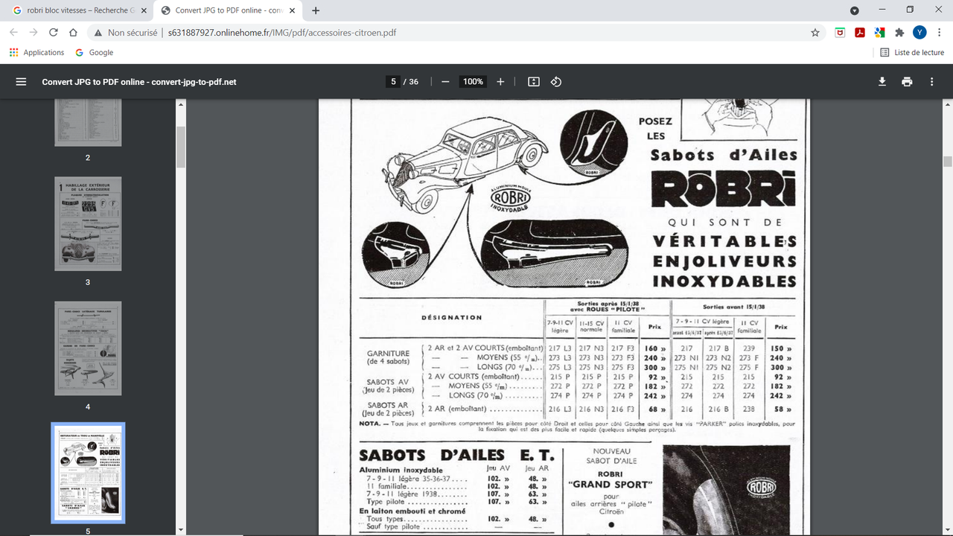
Task: Open the Google bookmark
Action: (x=95, y=53)
